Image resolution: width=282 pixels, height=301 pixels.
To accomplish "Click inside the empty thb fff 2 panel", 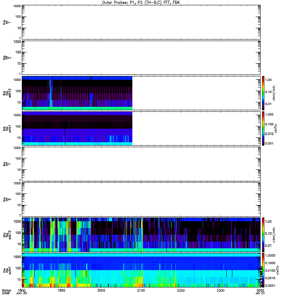I will pos(141,58).
